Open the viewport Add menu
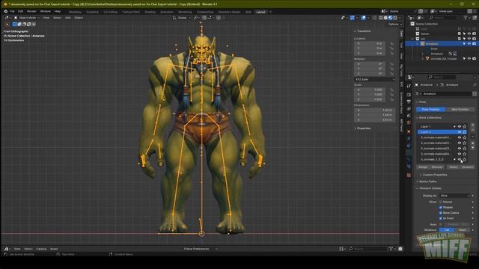The width and height of the screenshot is (479, 269). [x=68, y=18]
